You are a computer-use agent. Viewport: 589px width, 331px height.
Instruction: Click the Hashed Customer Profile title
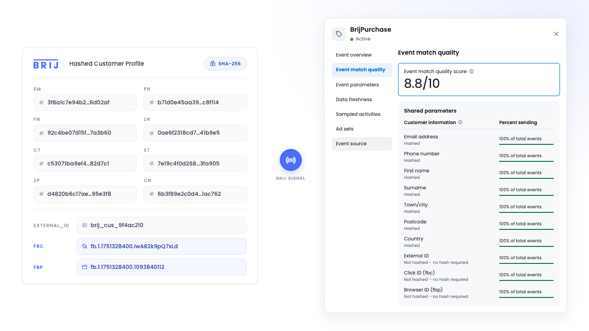pos(107,64)
